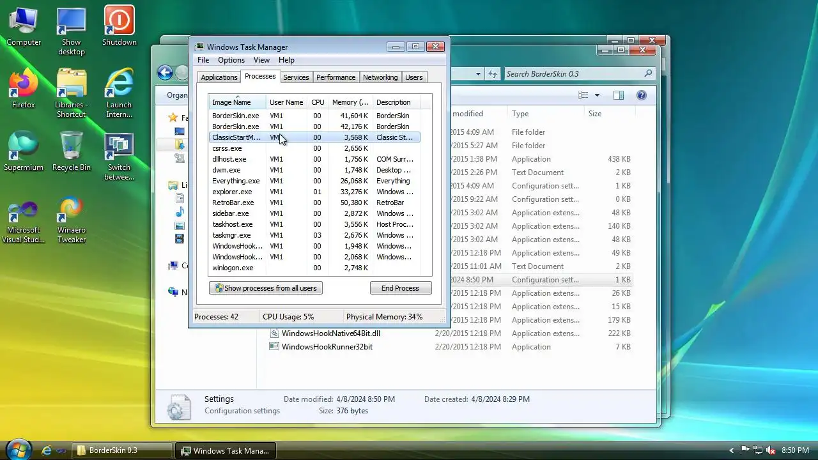Click the red Shutdown desktop icon
The width and height of the screenshot is (818, 460).
pyautogui.click(x=120, y=27)
